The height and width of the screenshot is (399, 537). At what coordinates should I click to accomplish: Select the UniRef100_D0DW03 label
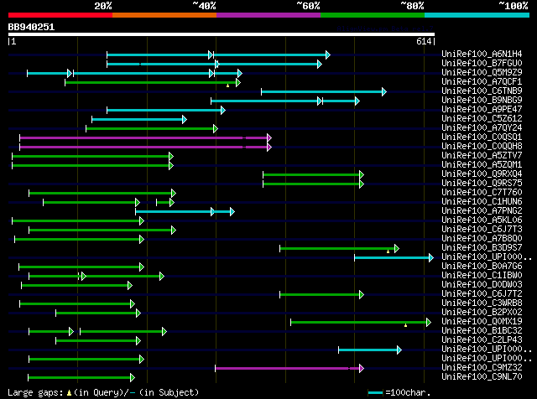point(482,285)
